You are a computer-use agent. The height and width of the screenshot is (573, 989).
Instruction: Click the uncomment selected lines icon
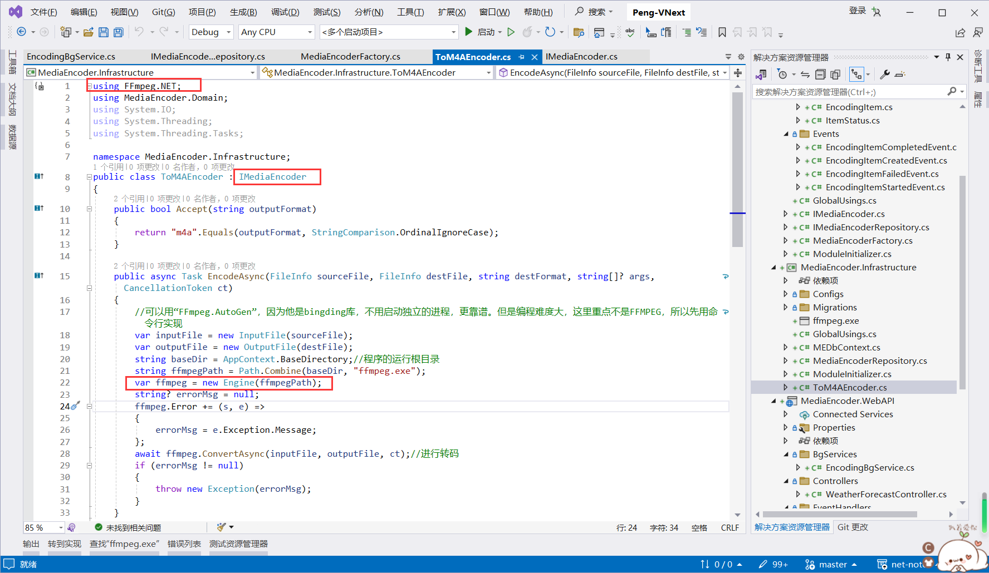(x=702, y=32)
